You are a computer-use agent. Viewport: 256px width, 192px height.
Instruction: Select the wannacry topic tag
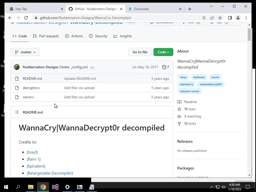(x=186, y=84)
